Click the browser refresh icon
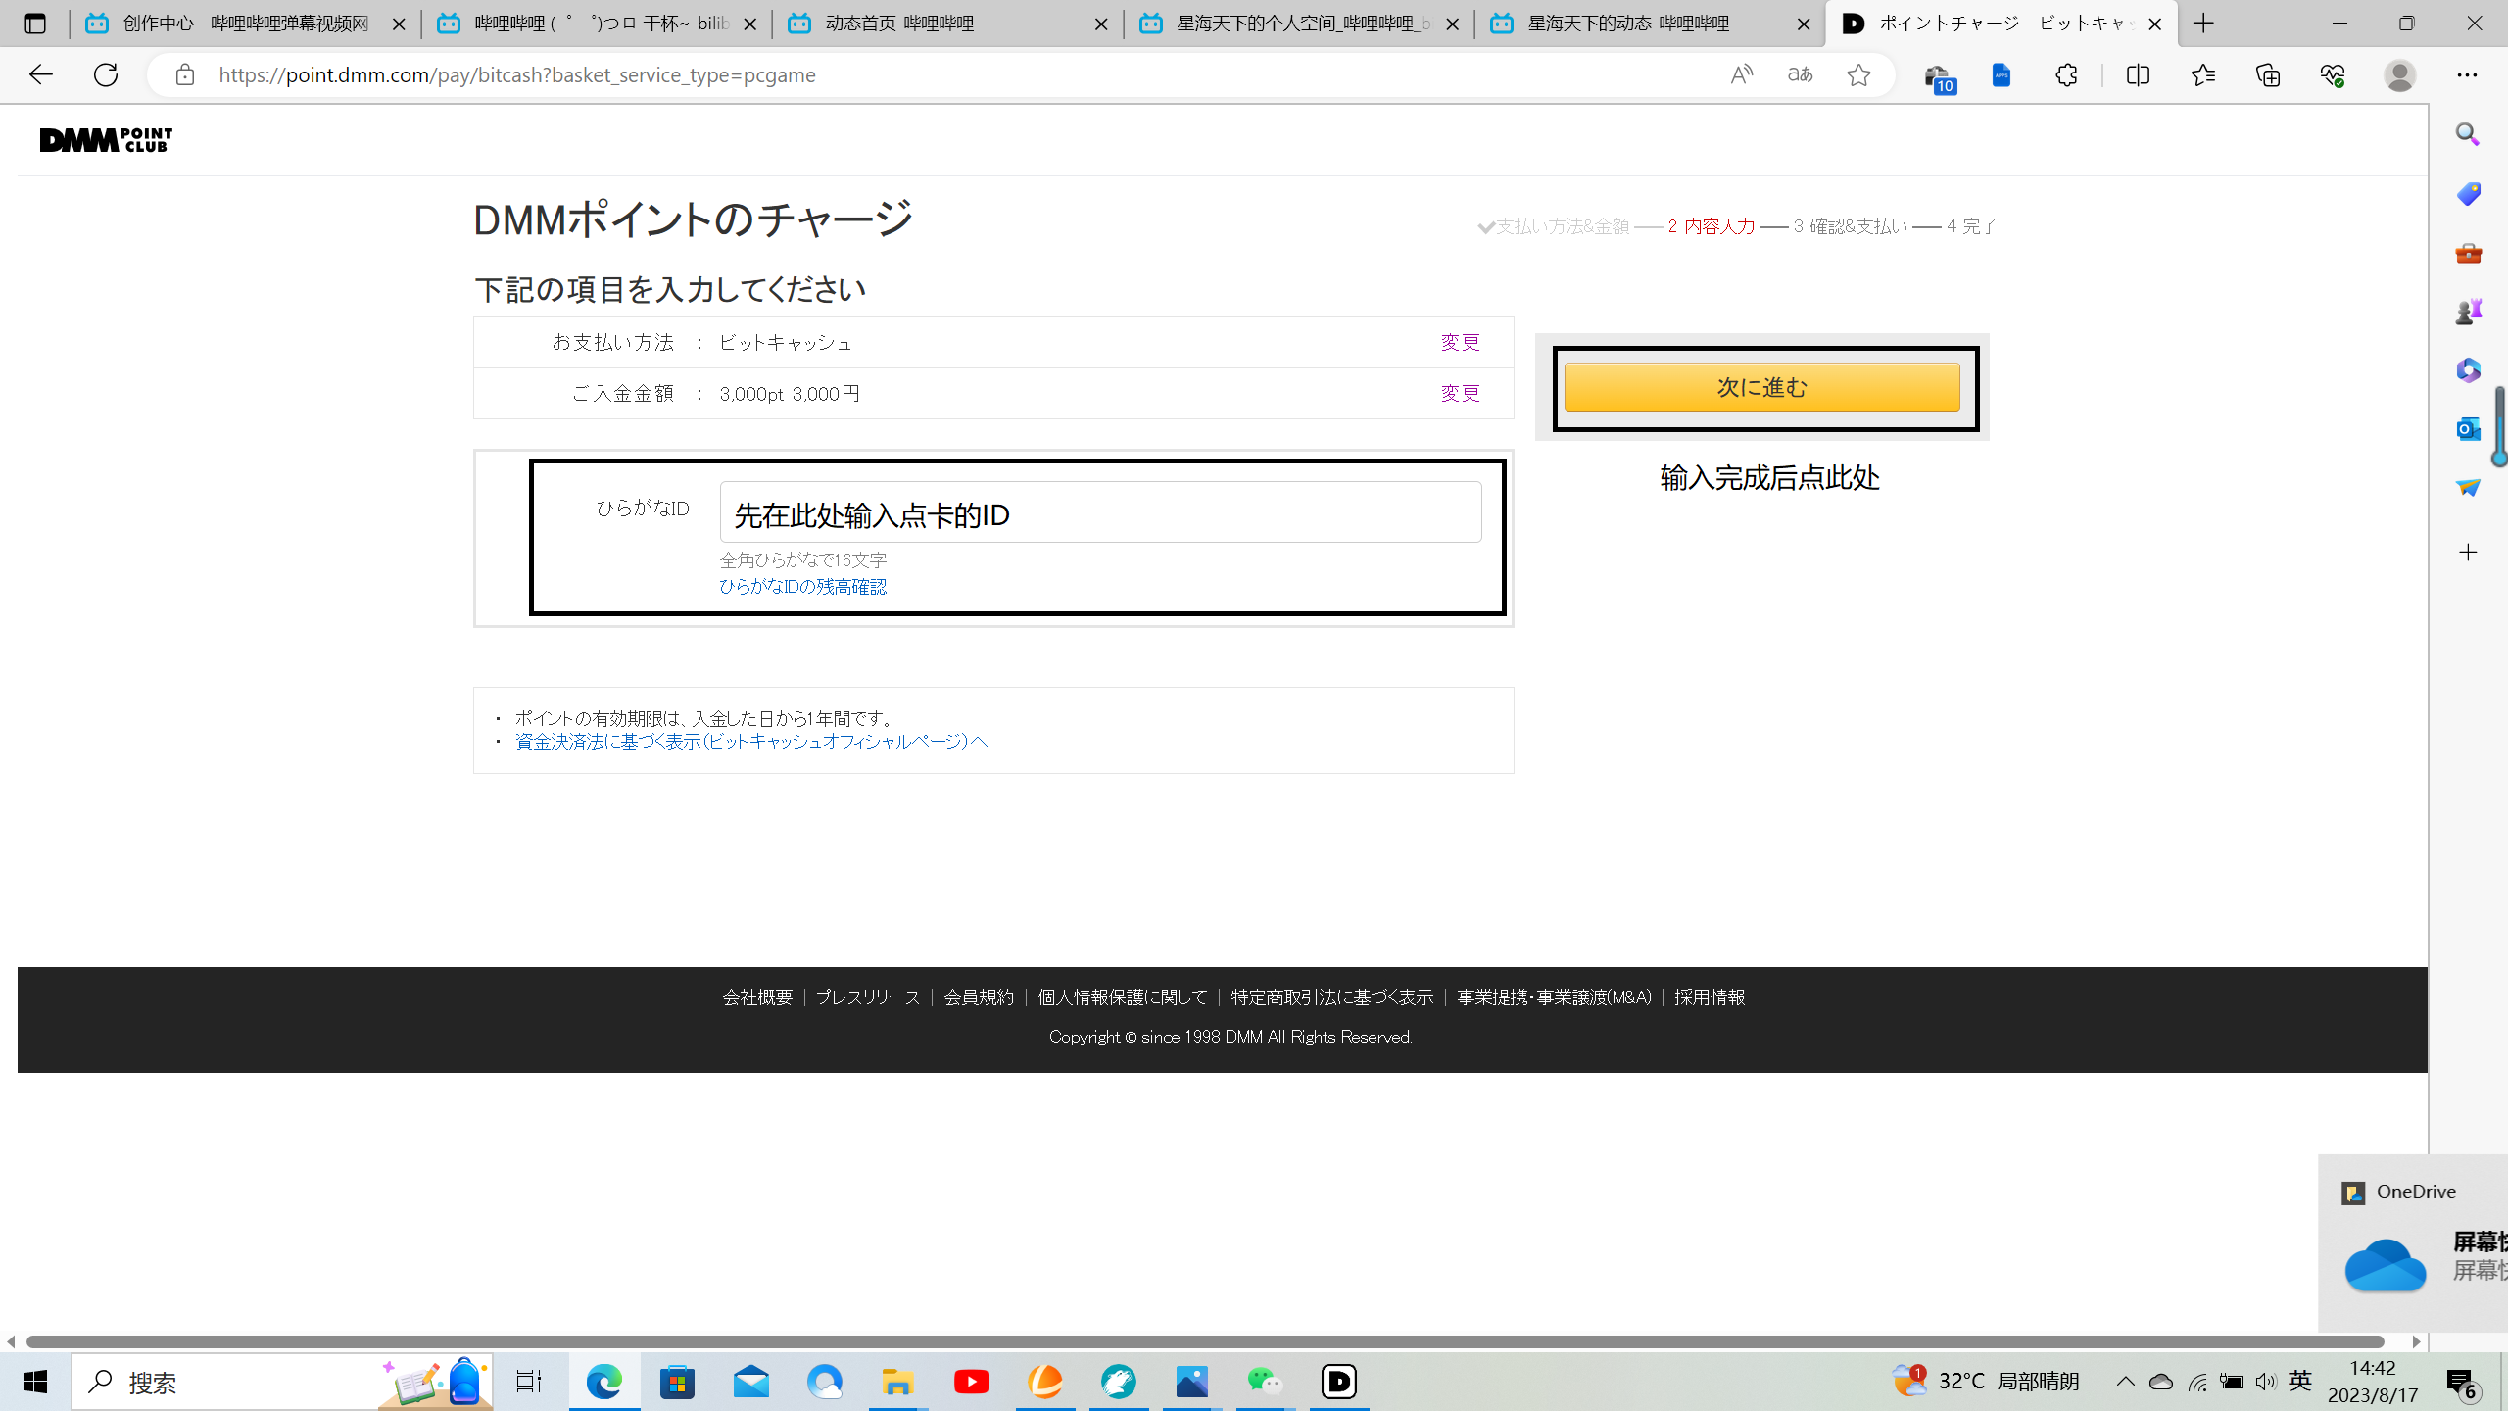Viewport: 2508px width, 1411px height. click(106, 74)
